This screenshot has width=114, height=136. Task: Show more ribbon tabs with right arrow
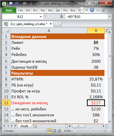[x=82, y=10]
